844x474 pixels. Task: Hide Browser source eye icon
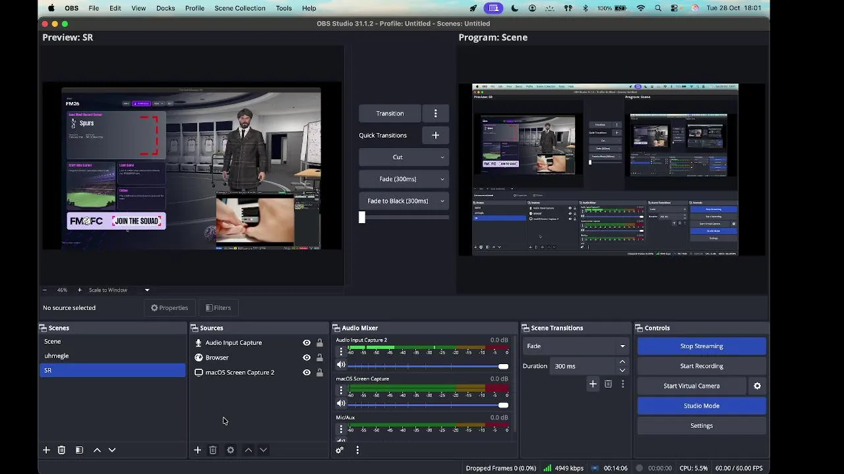point(307,357)
